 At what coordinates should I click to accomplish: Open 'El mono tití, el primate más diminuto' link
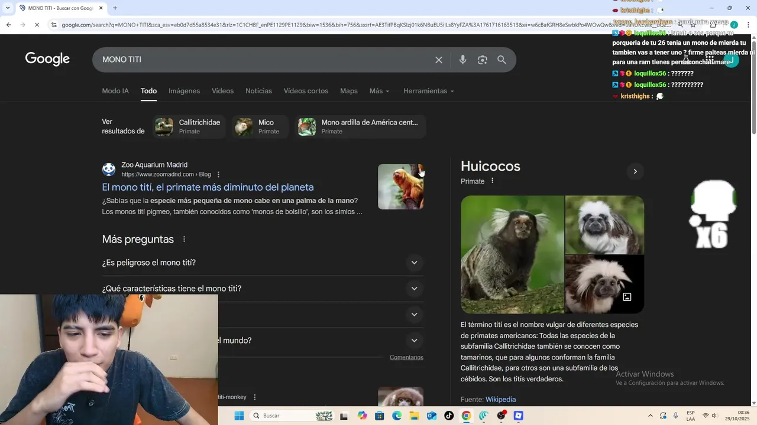click(208, 187)
